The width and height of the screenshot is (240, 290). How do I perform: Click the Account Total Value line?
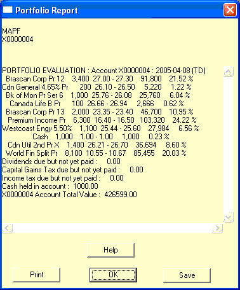pyautogui.click(x=69, y=195)
